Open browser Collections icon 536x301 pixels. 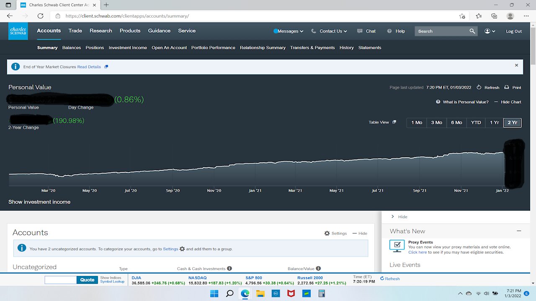point(494,16)
